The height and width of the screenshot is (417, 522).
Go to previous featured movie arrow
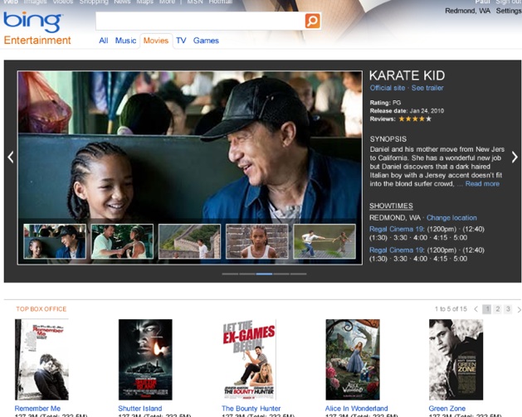point(11,157)
